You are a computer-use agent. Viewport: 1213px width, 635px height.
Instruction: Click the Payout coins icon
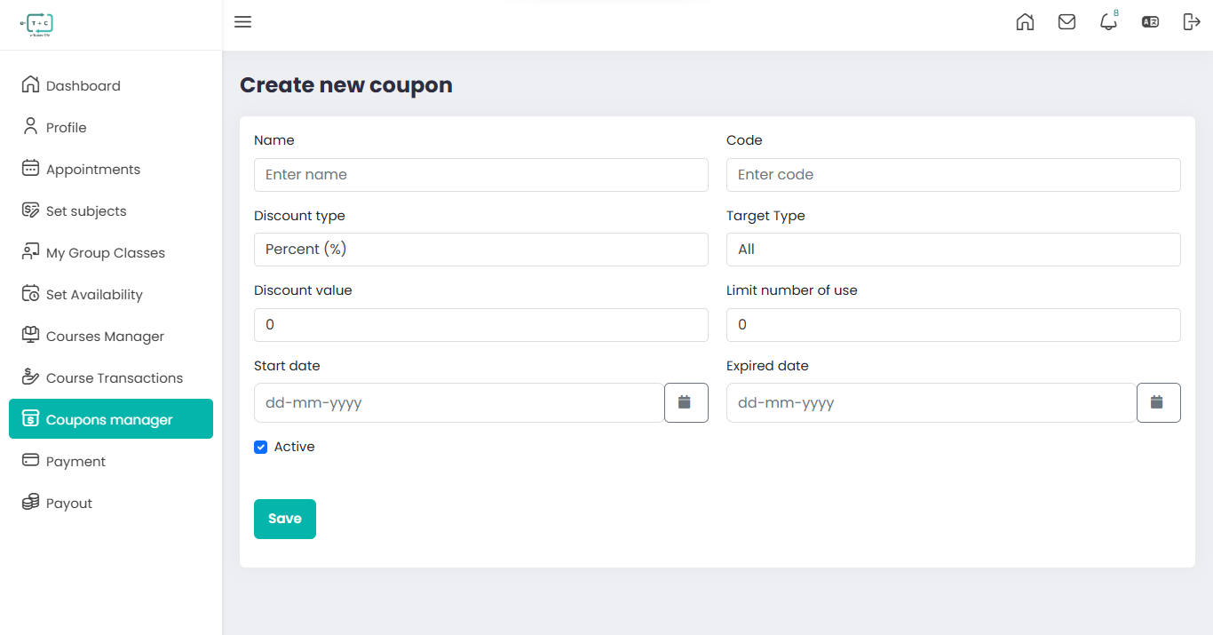click(30, 502)
